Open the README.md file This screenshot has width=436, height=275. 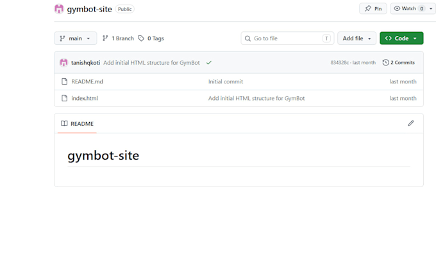pyautogui.click(x=87, y=81)
